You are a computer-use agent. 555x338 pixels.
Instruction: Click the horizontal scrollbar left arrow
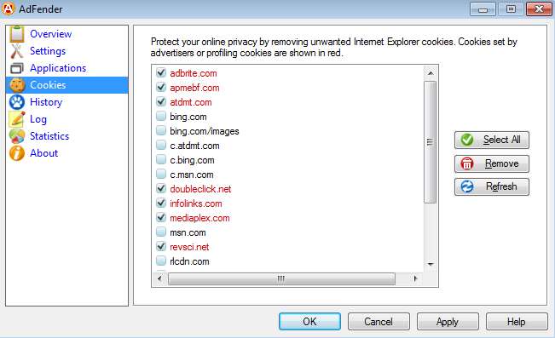pyautogui.click(x=159, y=278)
